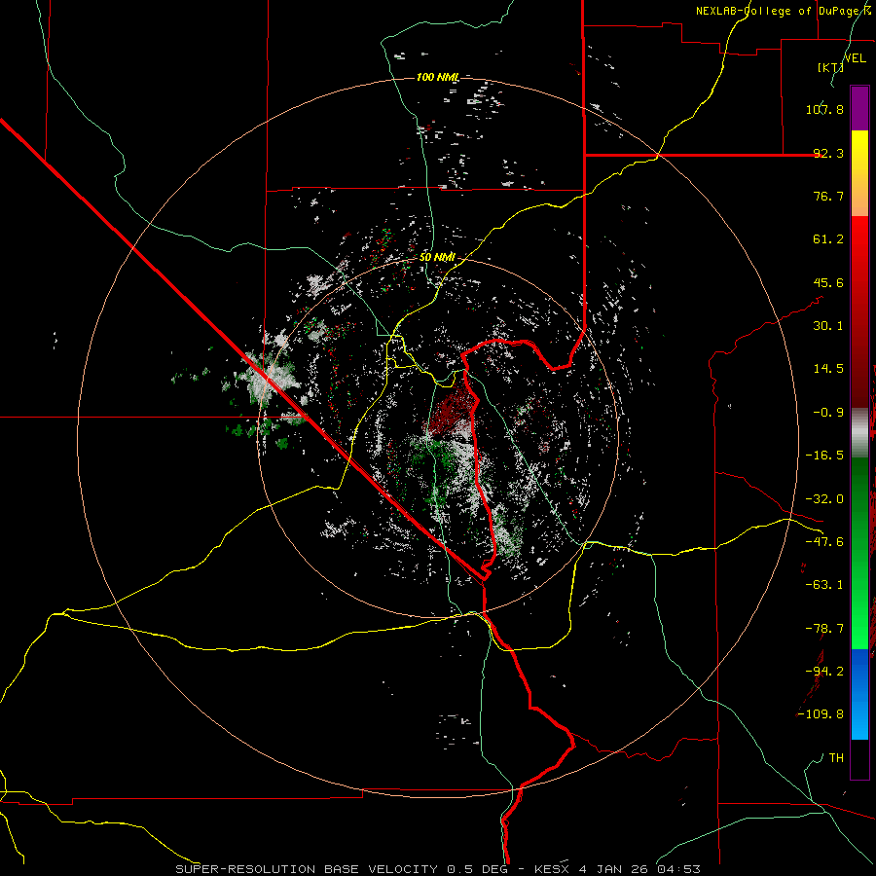Click the VEL legend title
The width and height of the screenshot is (876, 876).
point(856,58)
